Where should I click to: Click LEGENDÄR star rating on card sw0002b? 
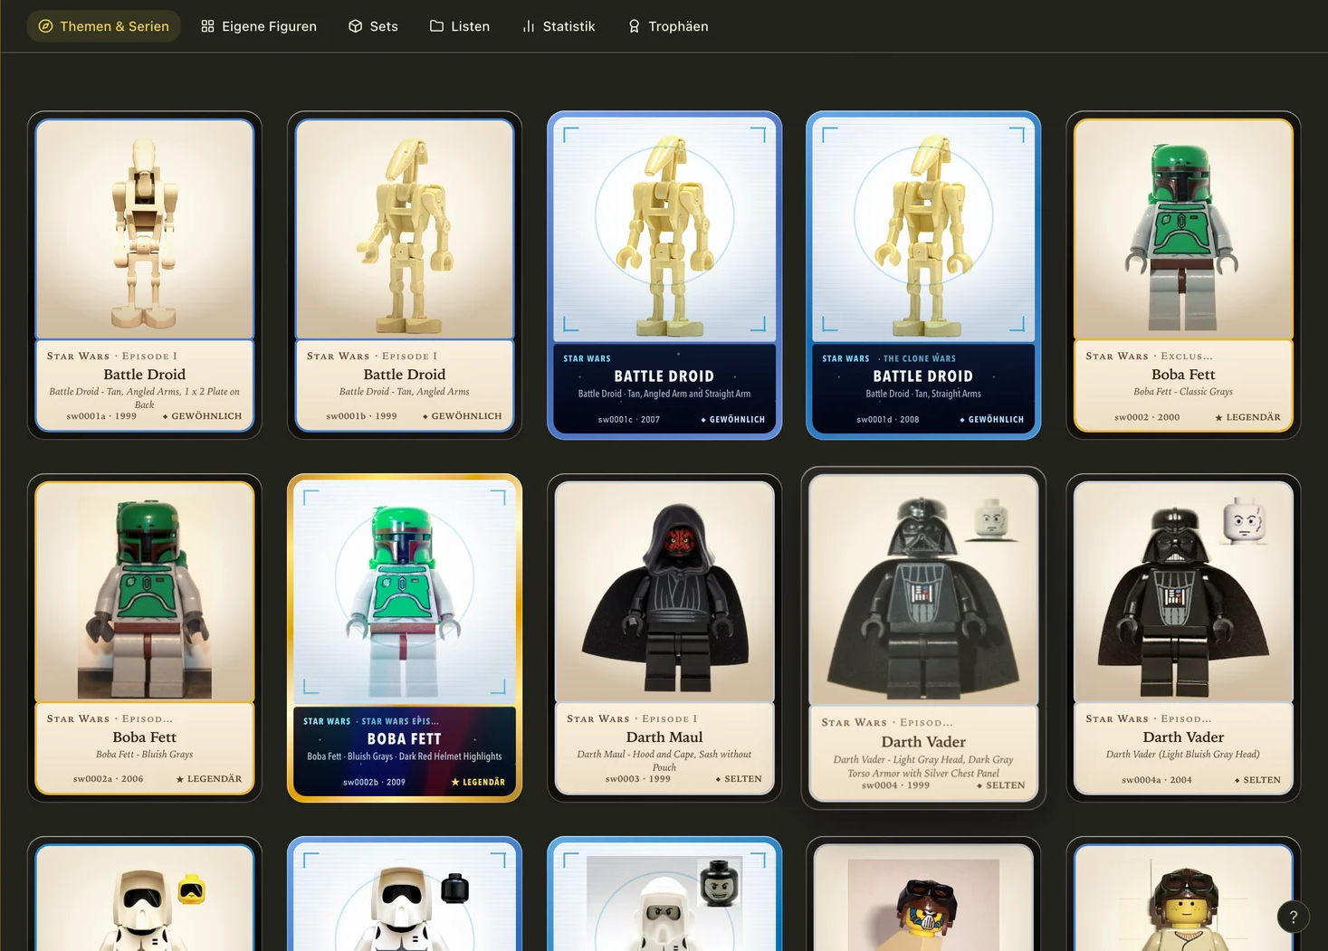[x=478, y=782]
